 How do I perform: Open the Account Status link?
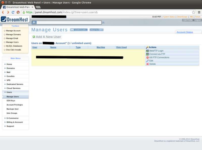pos(185,32)
